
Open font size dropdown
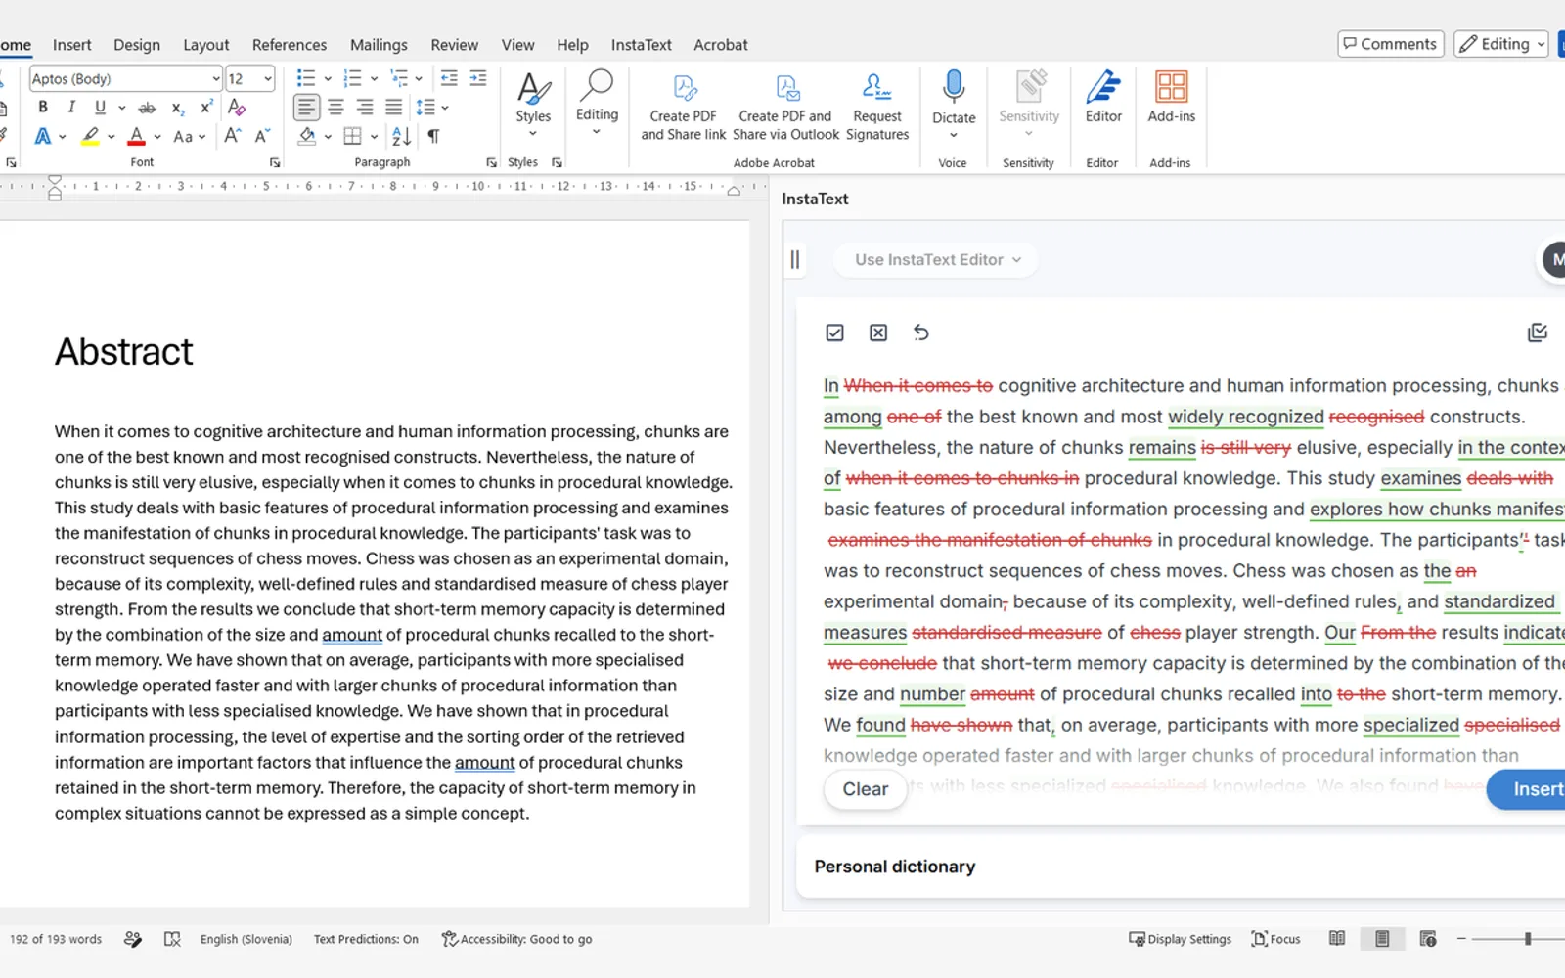click(268, 78)
